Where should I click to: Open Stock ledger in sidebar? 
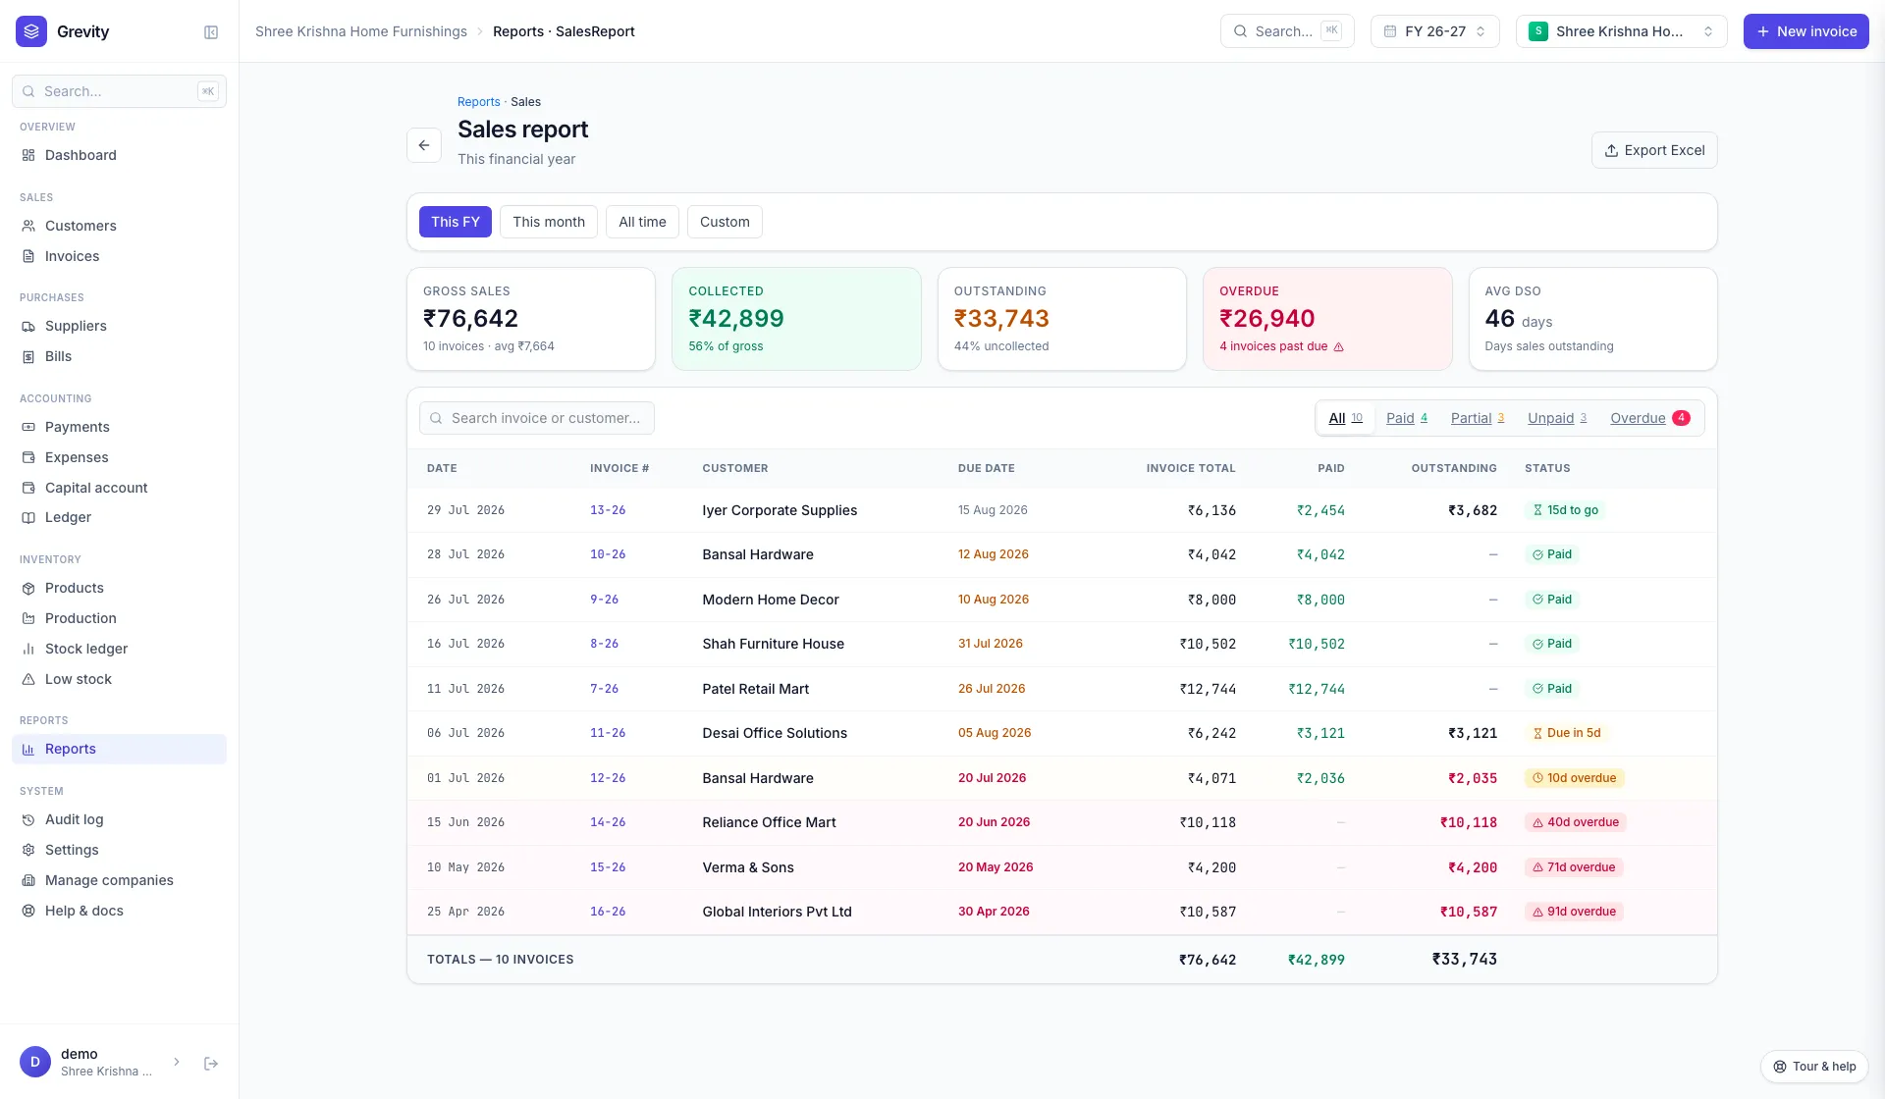point(119,649)
